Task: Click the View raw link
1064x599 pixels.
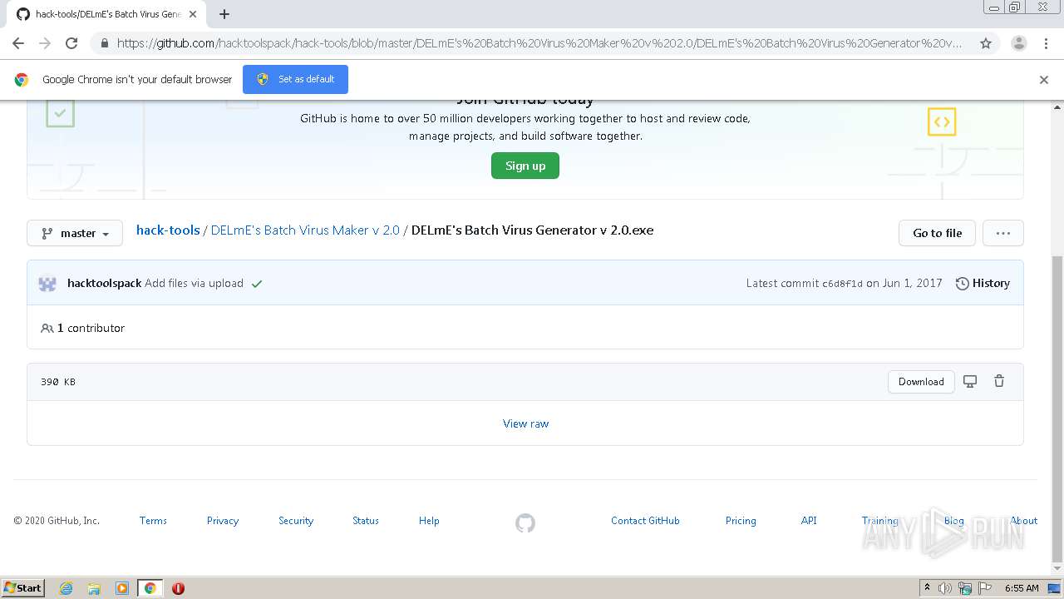Action: [525, 423]
